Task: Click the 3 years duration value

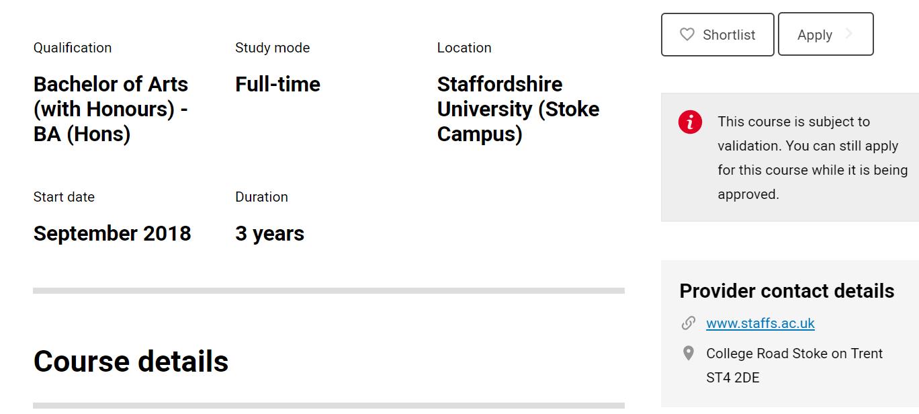Action: coord(269,234)
